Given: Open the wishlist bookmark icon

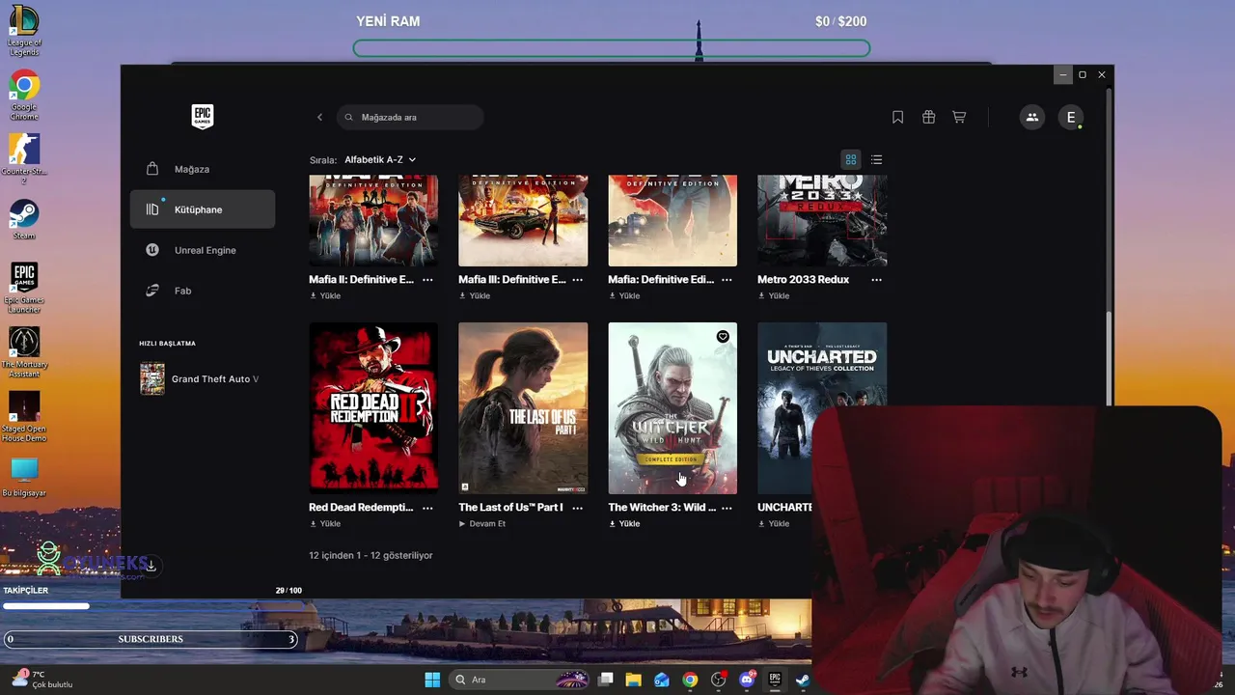Looking at the screenshot, I should point(897,117).
